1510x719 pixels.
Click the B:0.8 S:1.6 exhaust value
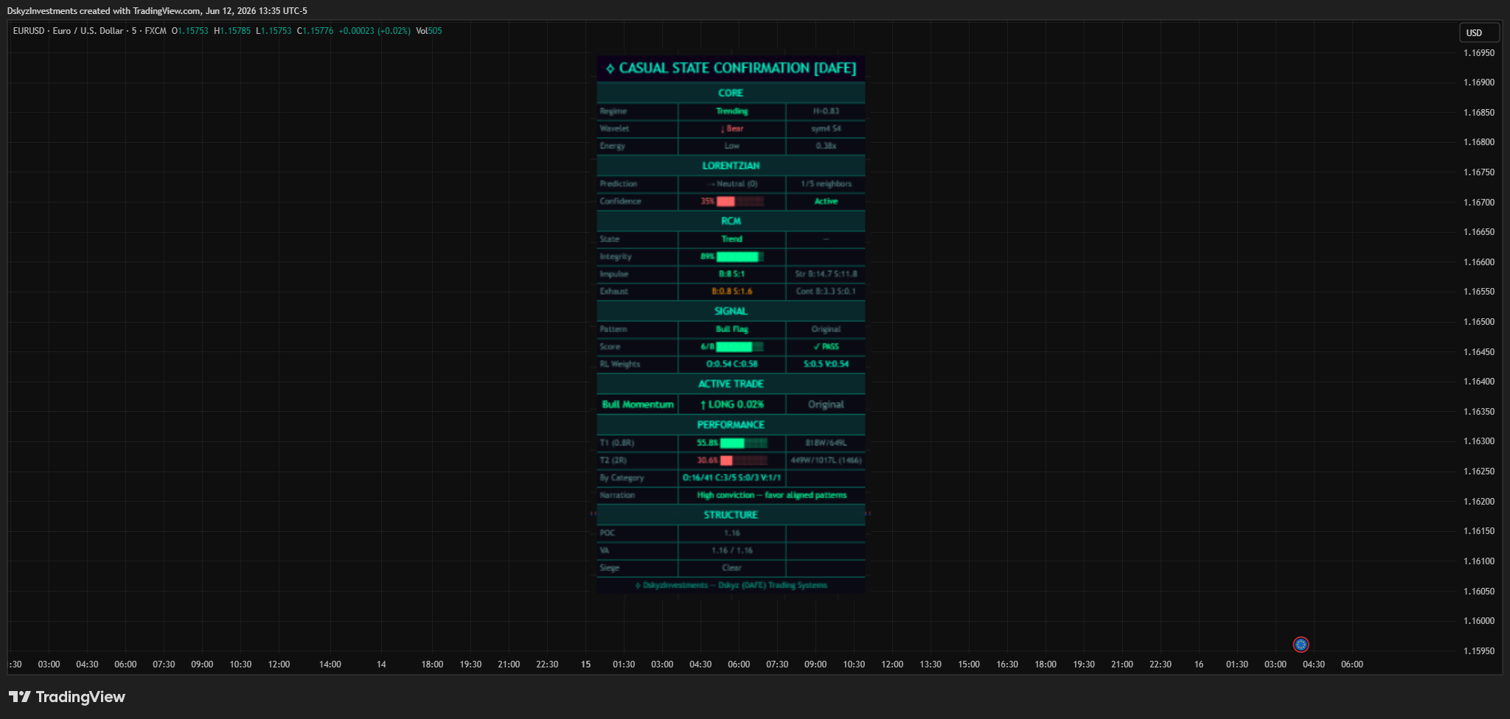732,291
